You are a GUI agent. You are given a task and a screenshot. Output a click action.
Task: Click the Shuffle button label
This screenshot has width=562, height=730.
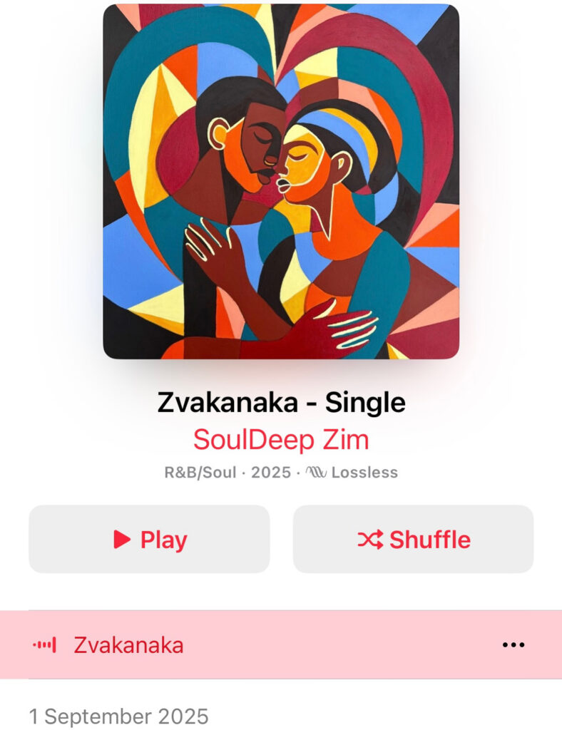click(430, 540)
